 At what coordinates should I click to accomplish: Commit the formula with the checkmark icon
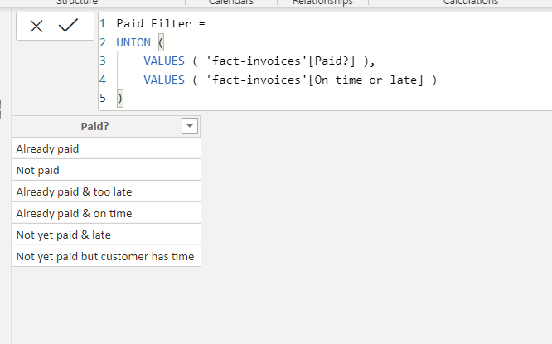(x=68, y=26)
